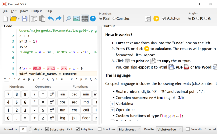Click the sin function button
The width and height of the screenshot is (217, 134).
point(63,94)
